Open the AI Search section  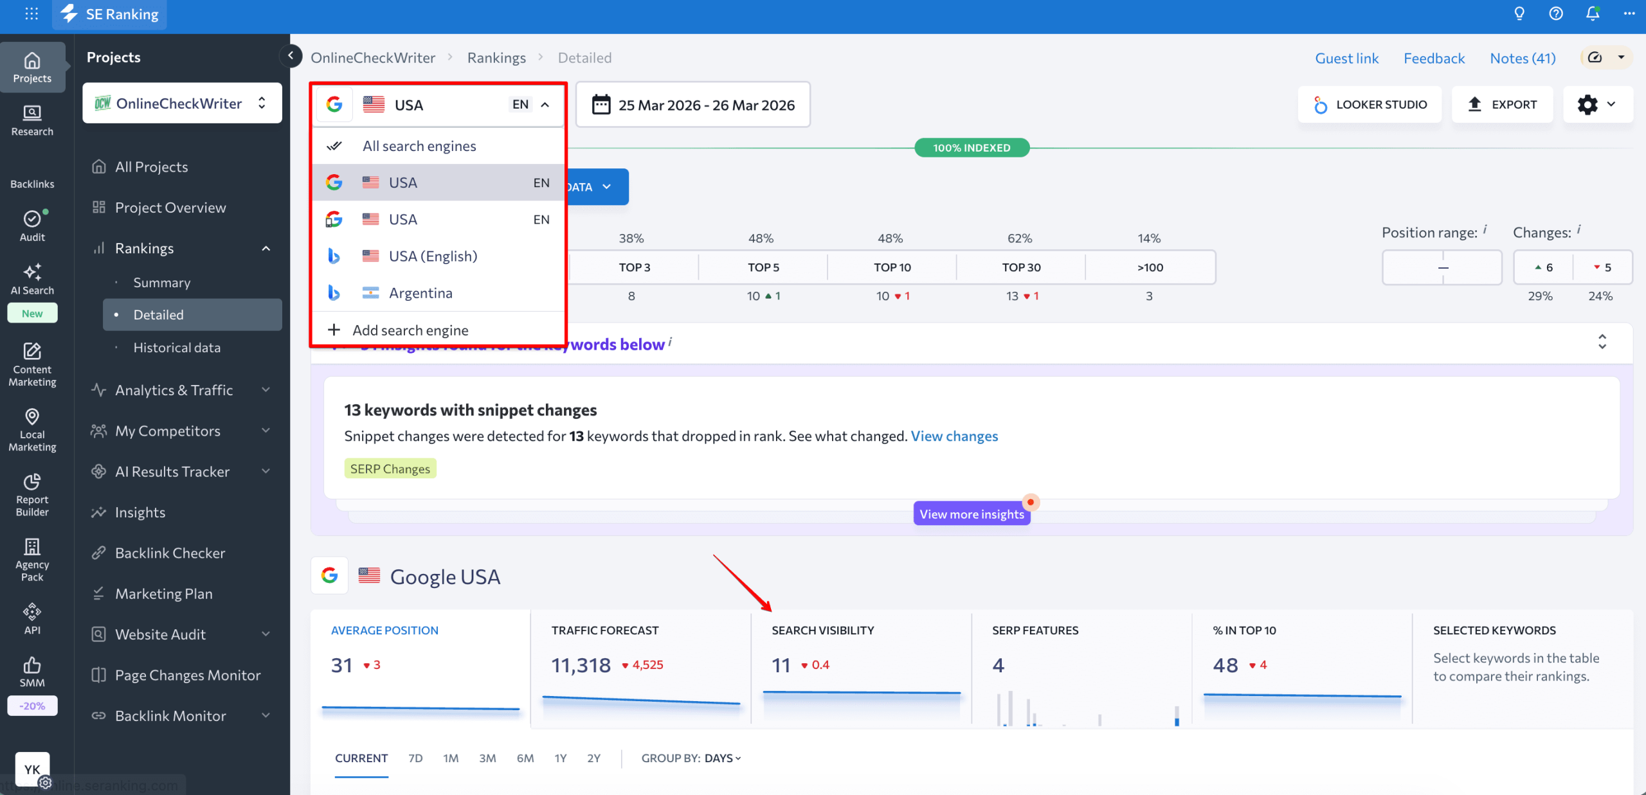click(x=32, y=280)
